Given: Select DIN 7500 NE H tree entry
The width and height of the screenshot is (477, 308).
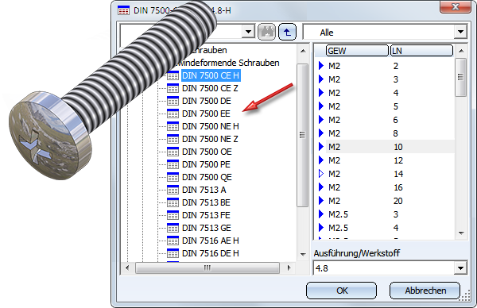Looking at the screenshot, I should tap(210, 126).
